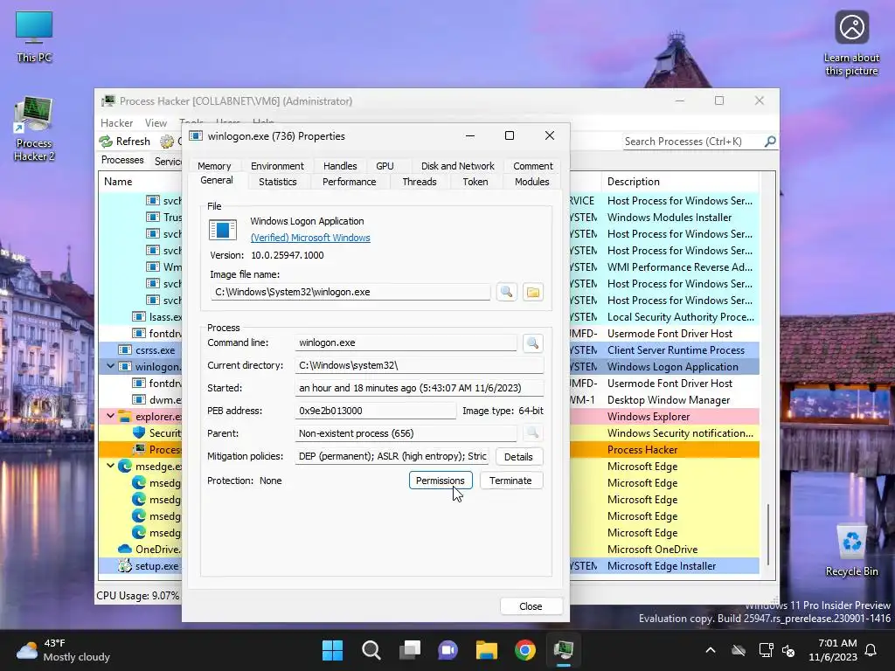The width and height of the screenshot is (895, 671).
Task: Click the Security shield icon in process tree
Action: (x=139, y=433)
